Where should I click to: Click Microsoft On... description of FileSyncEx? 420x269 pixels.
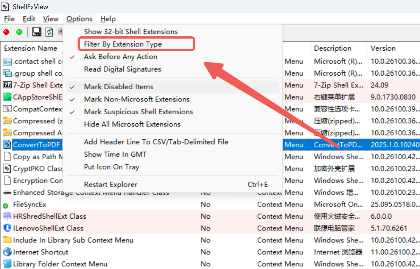tap(338, 204)
